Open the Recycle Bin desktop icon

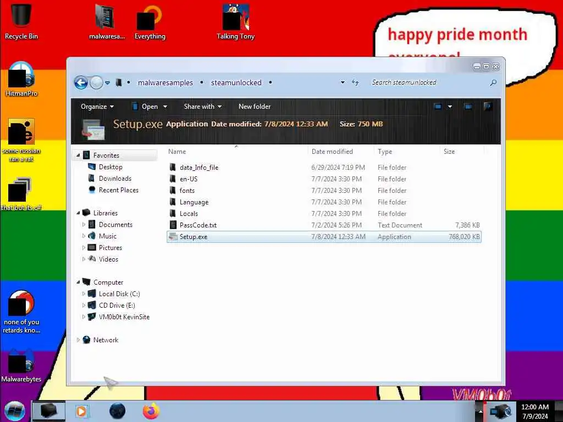click(x=21, y=21)
